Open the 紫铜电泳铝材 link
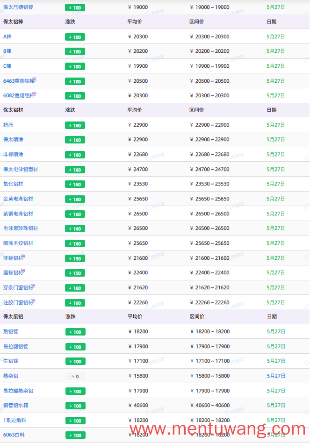This screenshot has width=310, height=443. tap(18, 214)
